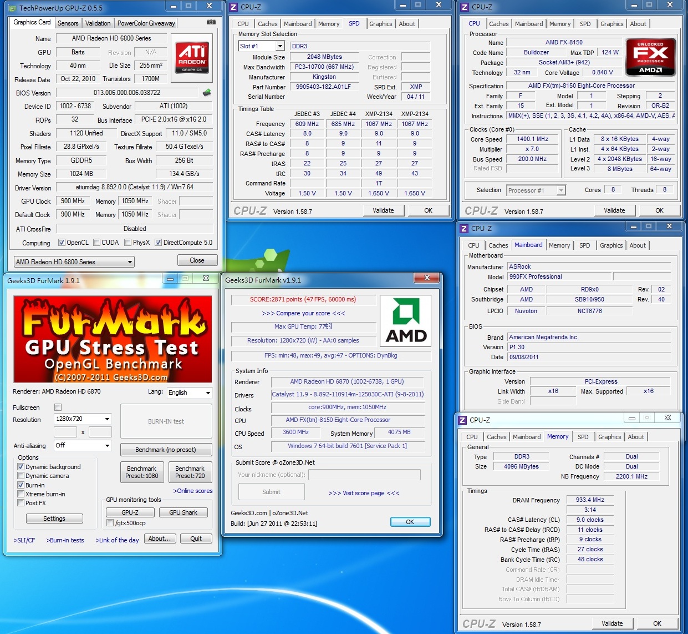Viewport: 688px width, 634px height.
Task: Click Validate in the CPU-Z Memory window
Action: pyautogui.click(x=612, y=623)
